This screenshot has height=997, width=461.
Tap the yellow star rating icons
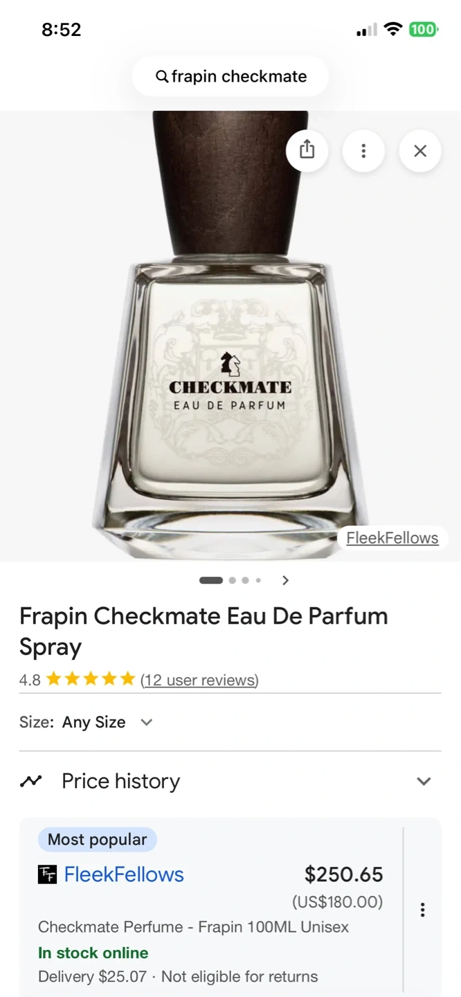[91, 679]
